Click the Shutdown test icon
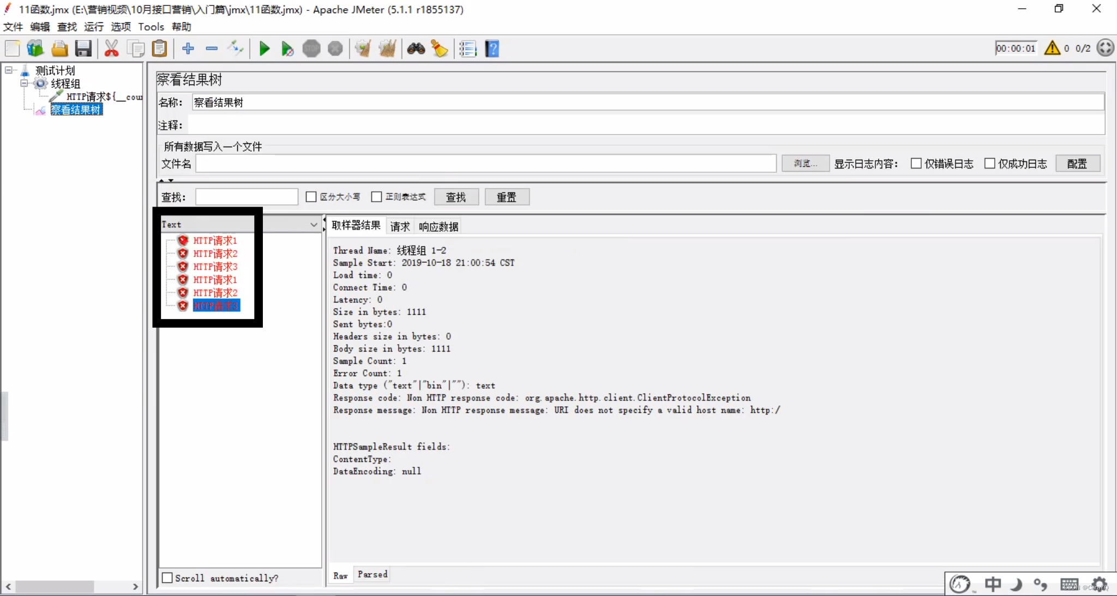This screenshot has height=596, width=1117. [x=335, y=49]
